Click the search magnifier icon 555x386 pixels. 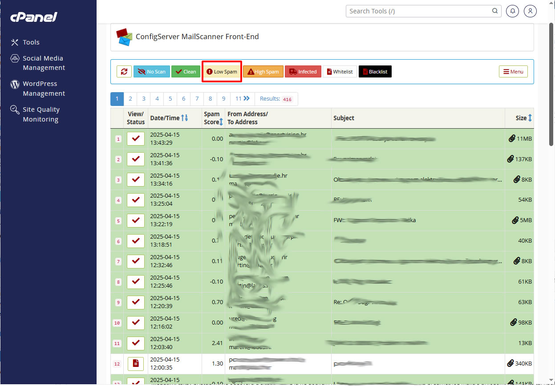tap(495, 11)
